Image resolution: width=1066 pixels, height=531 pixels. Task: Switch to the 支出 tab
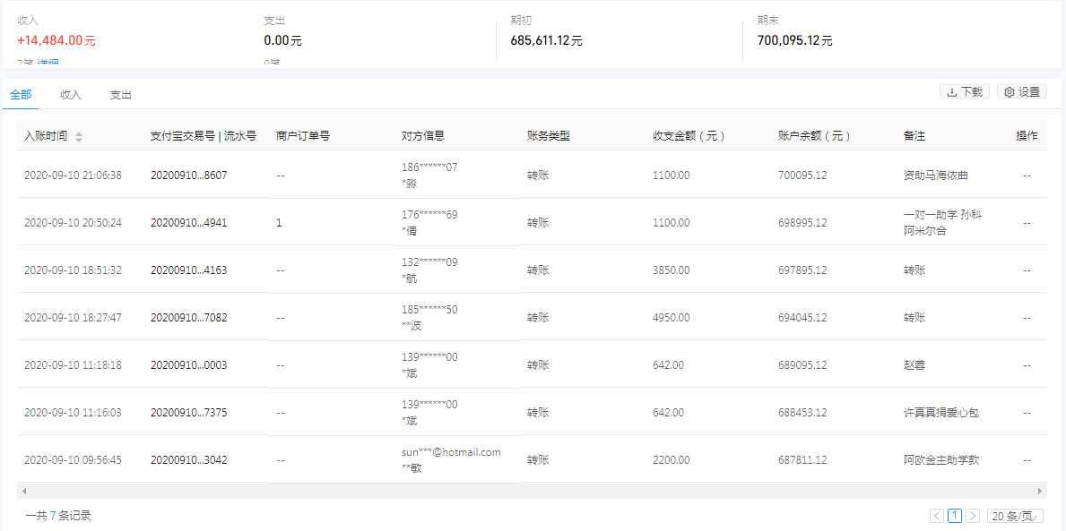pos(120,93)
